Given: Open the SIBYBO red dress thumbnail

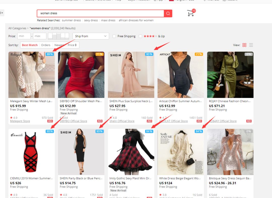Looking at the screenshot, I should click(81, 75).
